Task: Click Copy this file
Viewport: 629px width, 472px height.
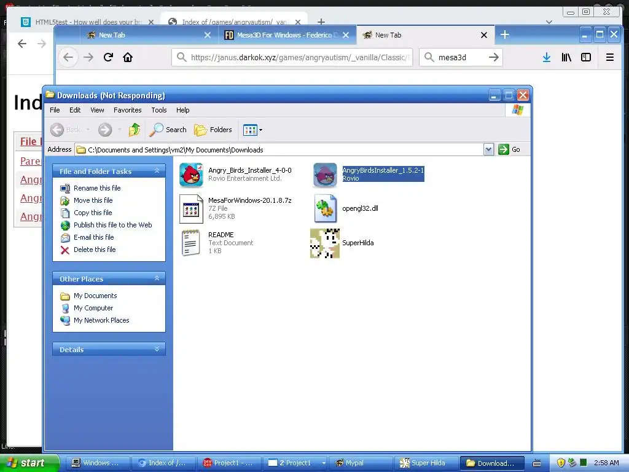Action: point(93,213)
